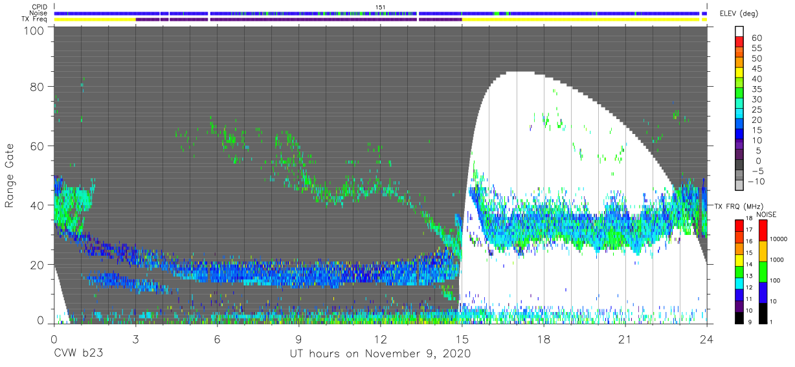Pick the blue swatch in the NOISE colorbar

[x=762, y=292]
